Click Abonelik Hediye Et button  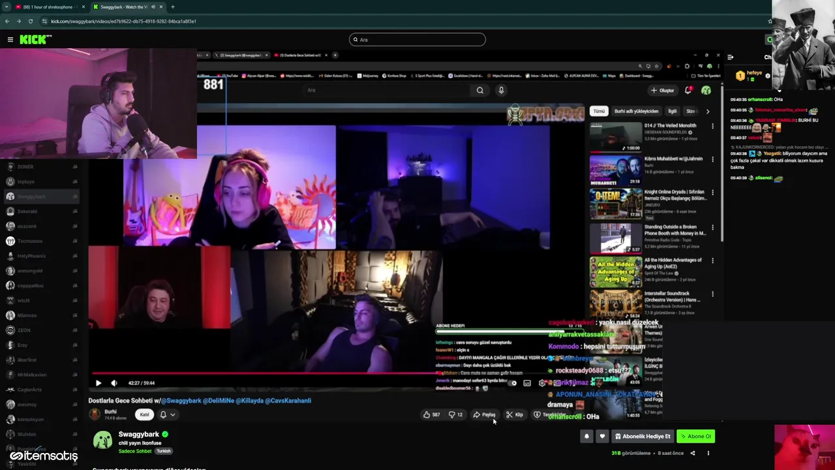[x=643, y=436]
